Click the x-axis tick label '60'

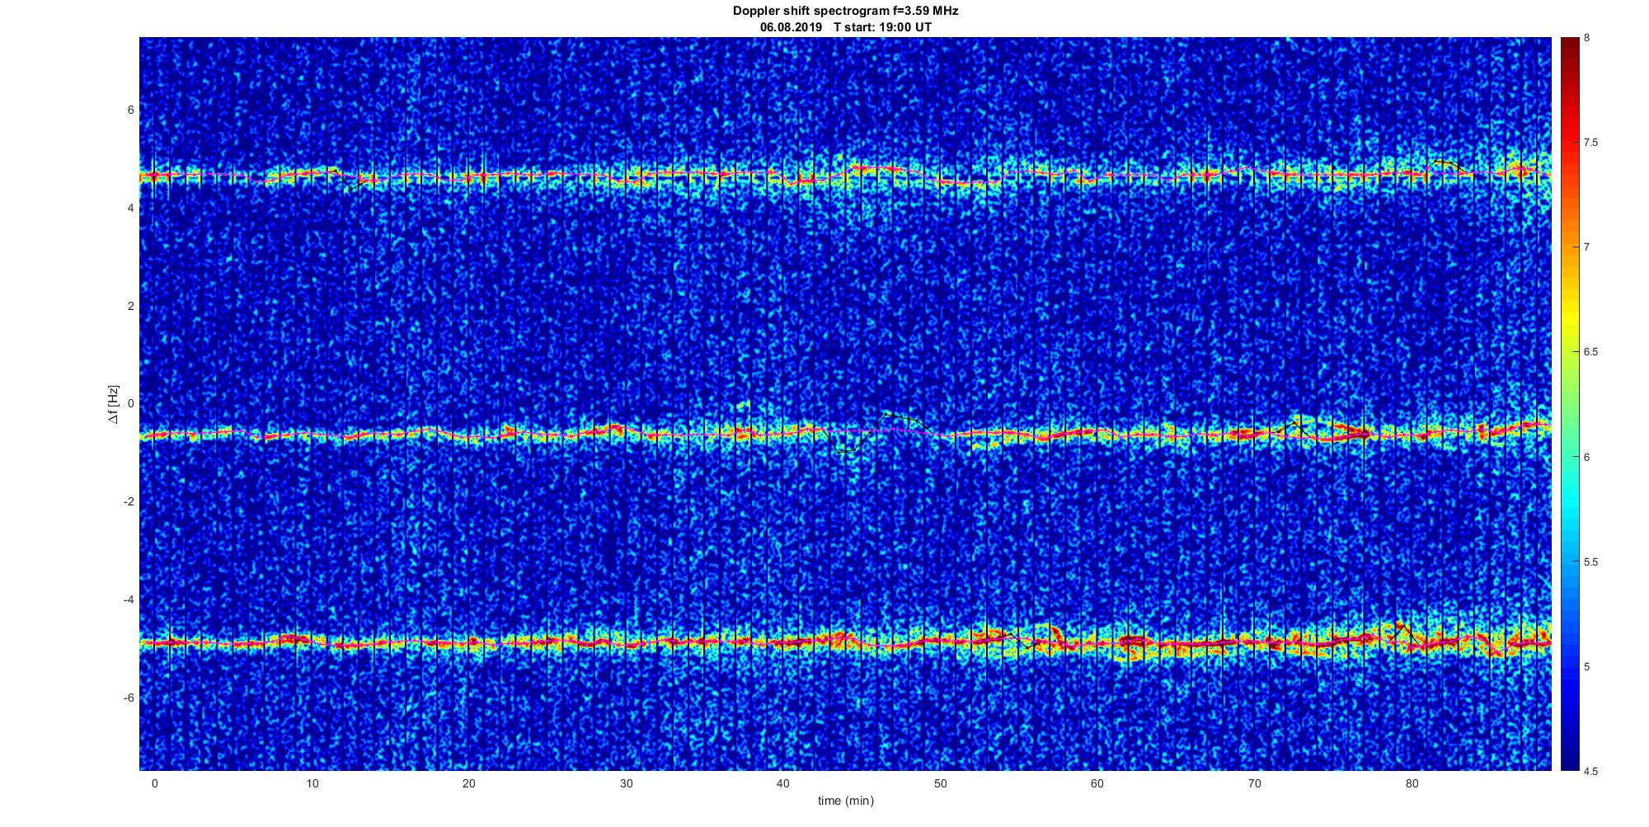click(x=1097, y=782)
